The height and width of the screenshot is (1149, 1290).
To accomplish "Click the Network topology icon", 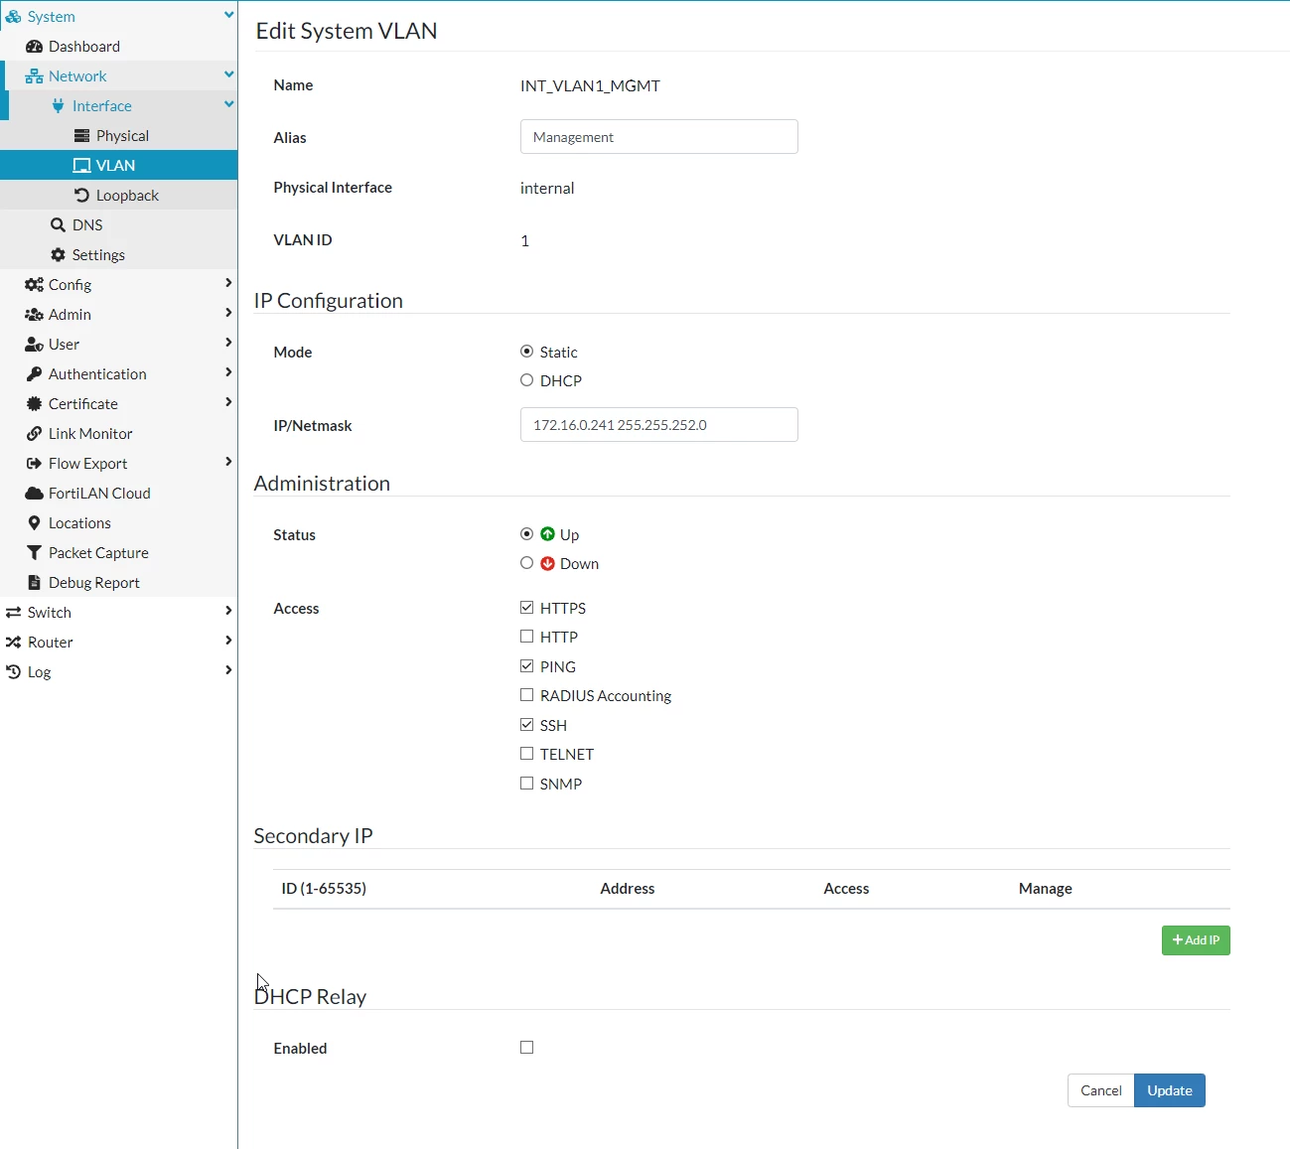I will pos(34,76).
